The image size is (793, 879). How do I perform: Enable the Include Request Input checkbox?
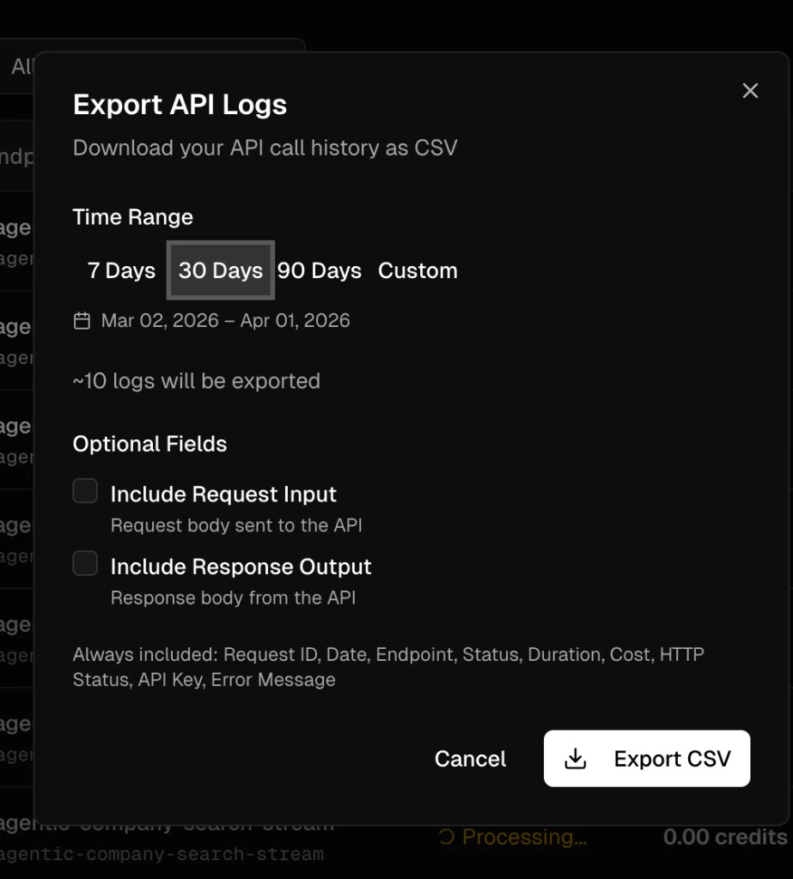click(84, 490)
